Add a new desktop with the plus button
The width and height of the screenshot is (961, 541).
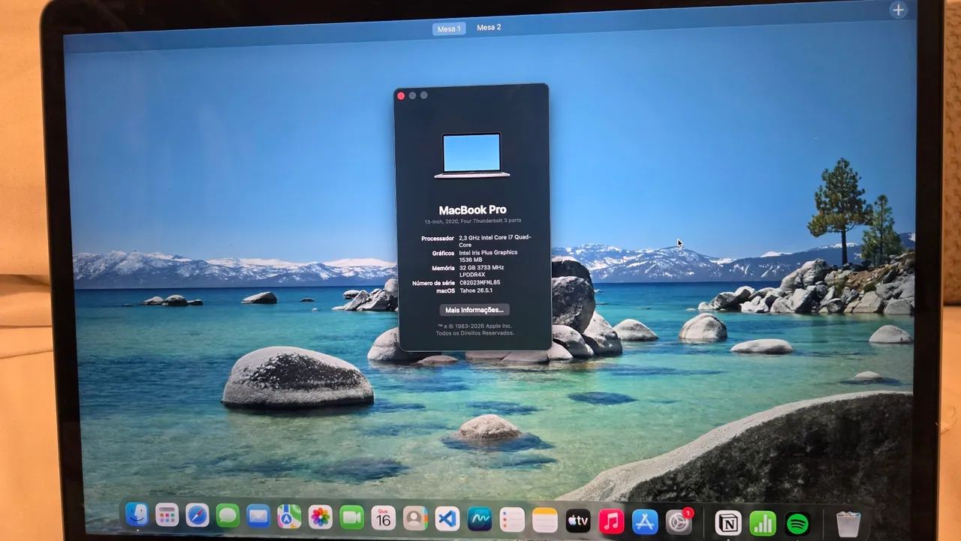coord(898,11)
